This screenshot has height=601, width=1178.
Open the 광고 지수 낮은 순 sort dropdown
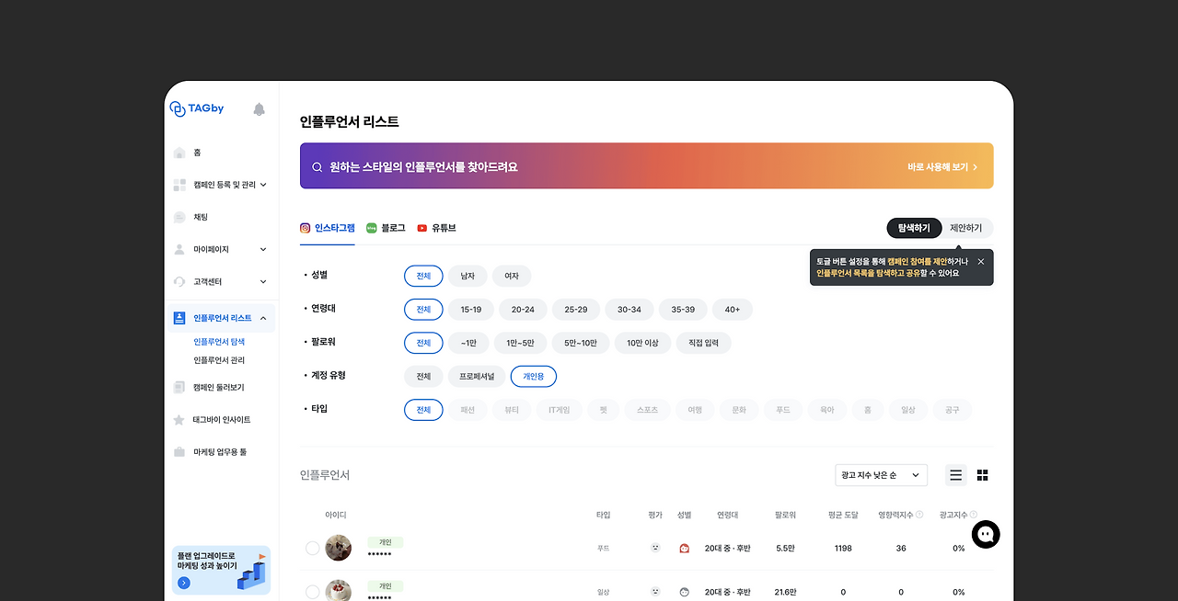click(881, 475)
